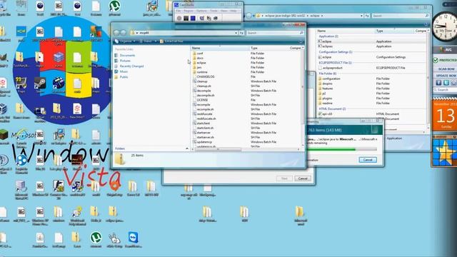Screen dimensions: 457x257
Task: Select the reobfuscate batch file
Action: tap(203, 114)
